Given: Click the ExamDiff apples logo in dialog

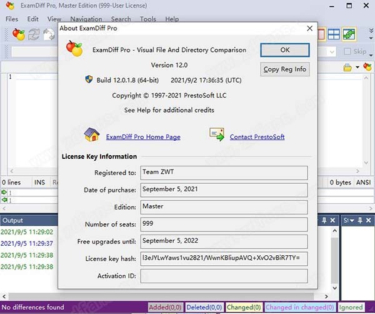Looking at the screenshot, I should click(74, 48).
